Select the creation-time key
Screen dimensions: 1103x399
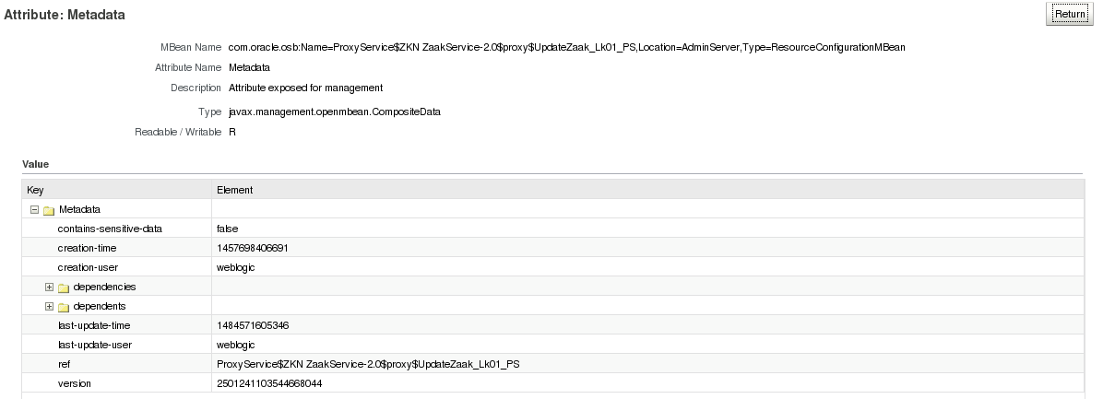click(87, 248)
